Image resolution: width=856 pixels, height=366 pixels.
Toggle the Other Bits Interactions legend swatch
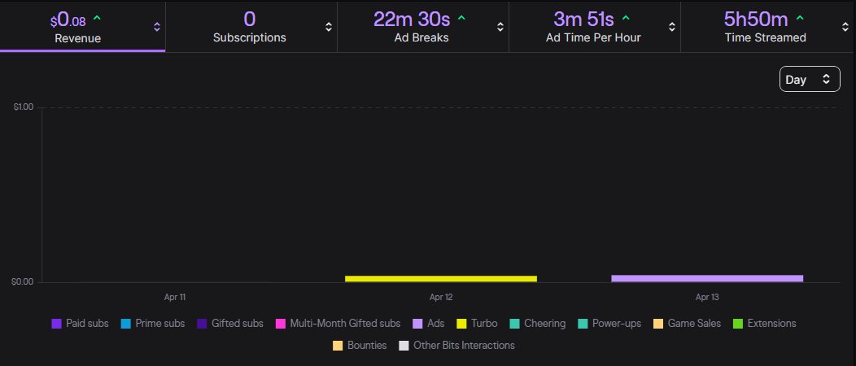tap(404, 346)
